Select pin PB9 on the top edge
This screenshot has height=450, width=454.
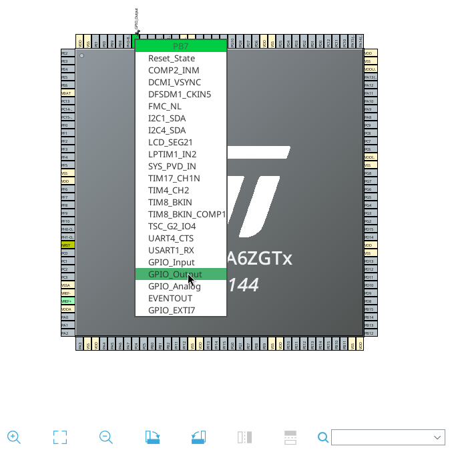click(112, 41)
